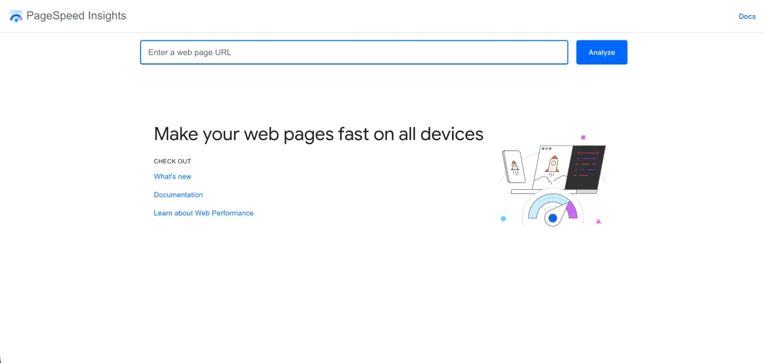This screenshot has height=363, width=764.
Task: Open Learn about Web Performance
Action: (203, 213)
